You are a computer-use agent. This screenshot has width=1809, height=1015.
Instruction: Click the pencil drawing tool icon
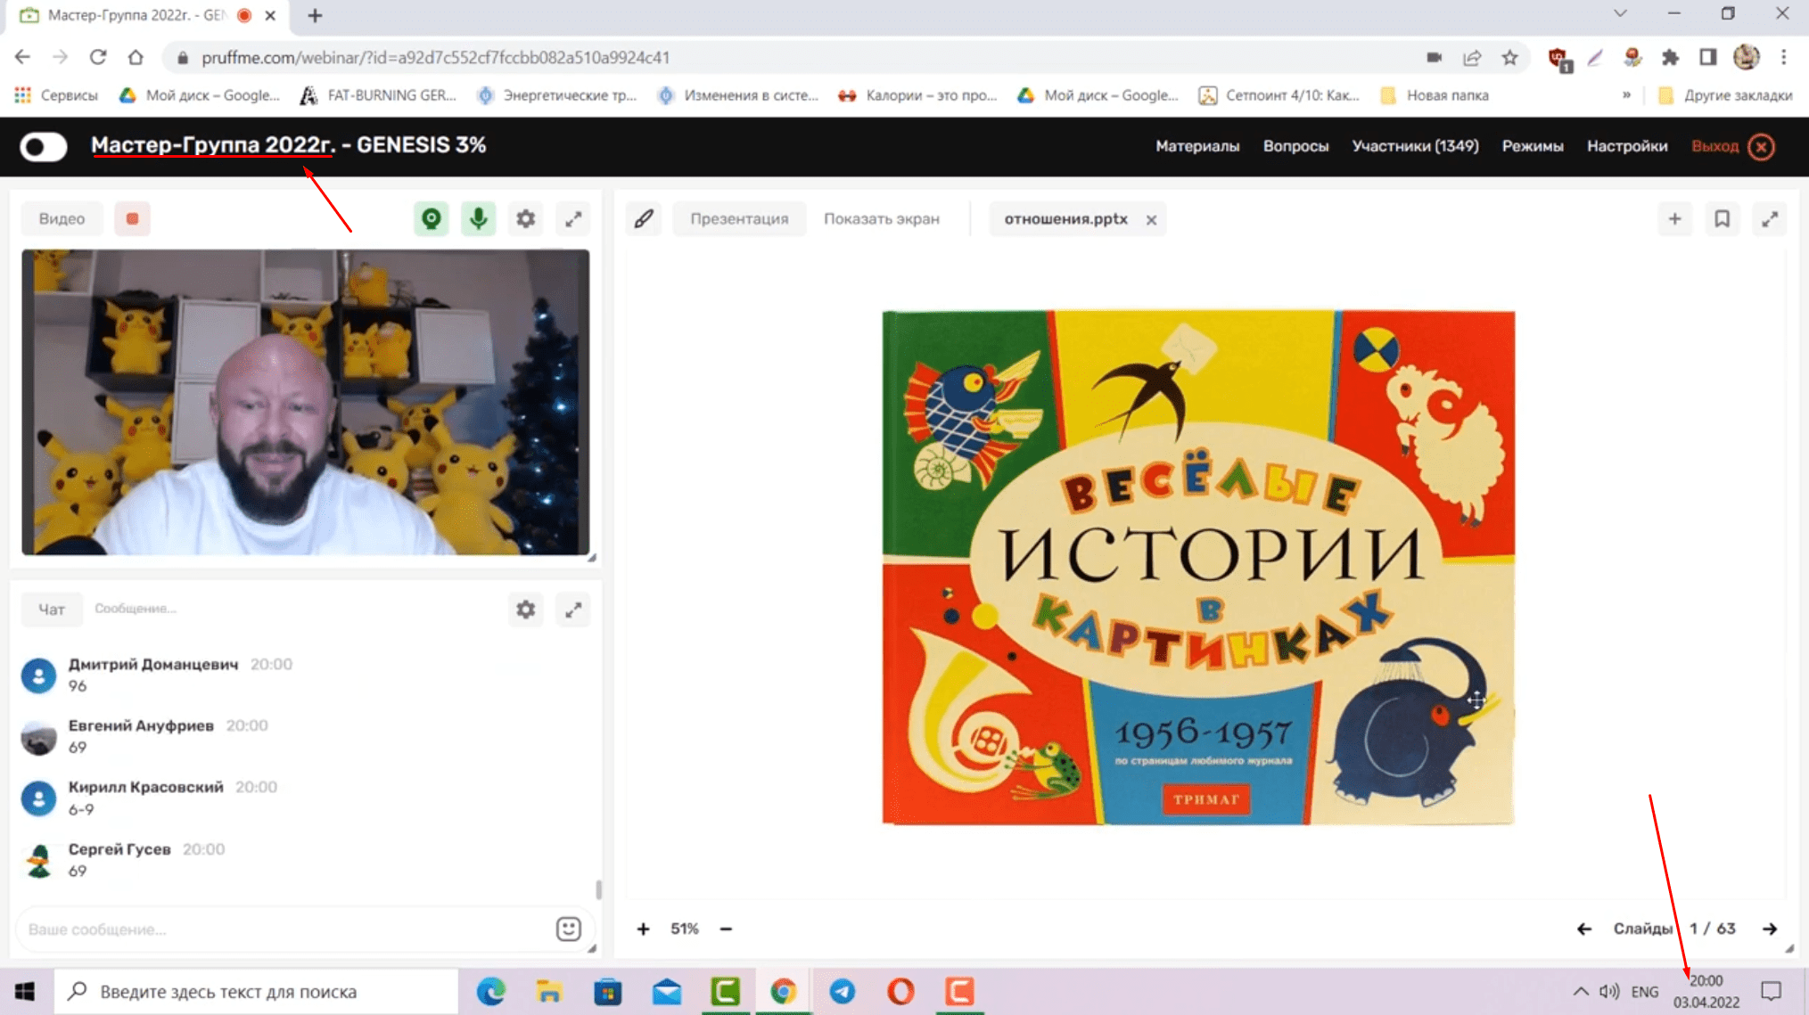coord(644,218)
